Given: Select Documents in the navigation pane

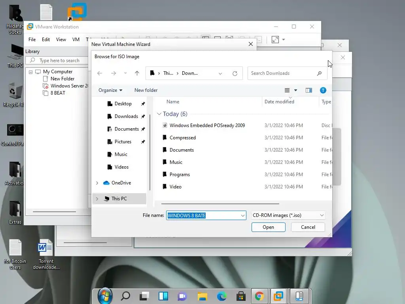Looking at the screenshot, I should (127, 129).
